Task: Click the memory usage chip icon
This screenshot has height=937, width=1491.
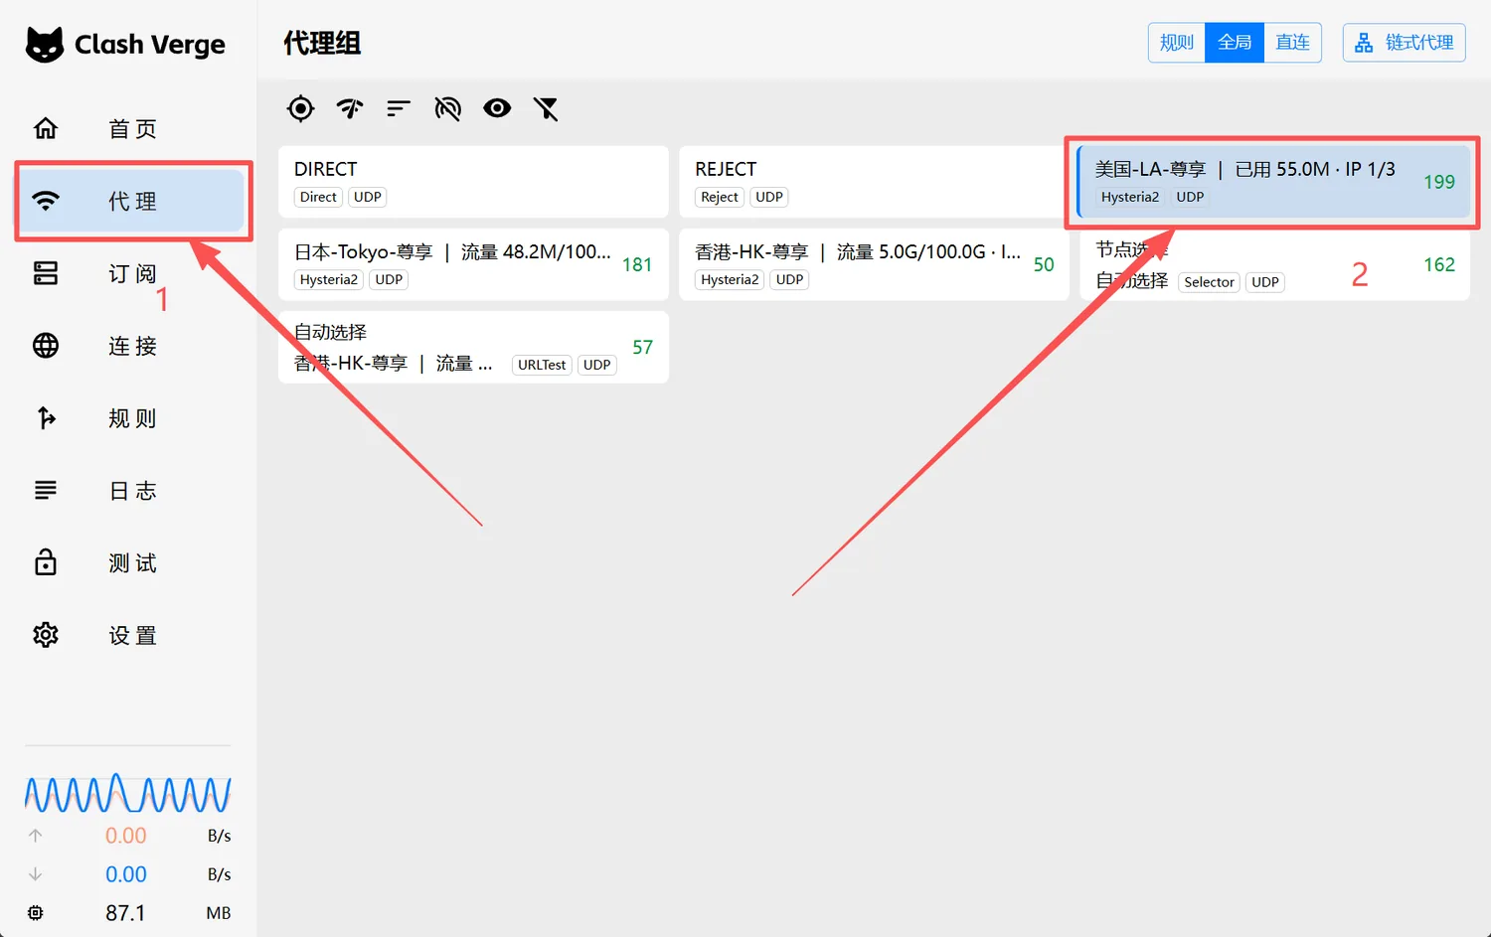Action: pyautogui.click(x=36, y=912)
